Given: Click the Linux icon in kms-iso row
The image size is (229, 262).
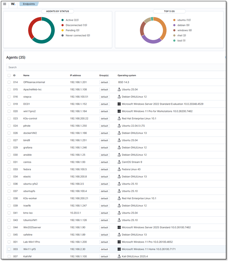Looking at the screenshot, I should tap(119, 213).
